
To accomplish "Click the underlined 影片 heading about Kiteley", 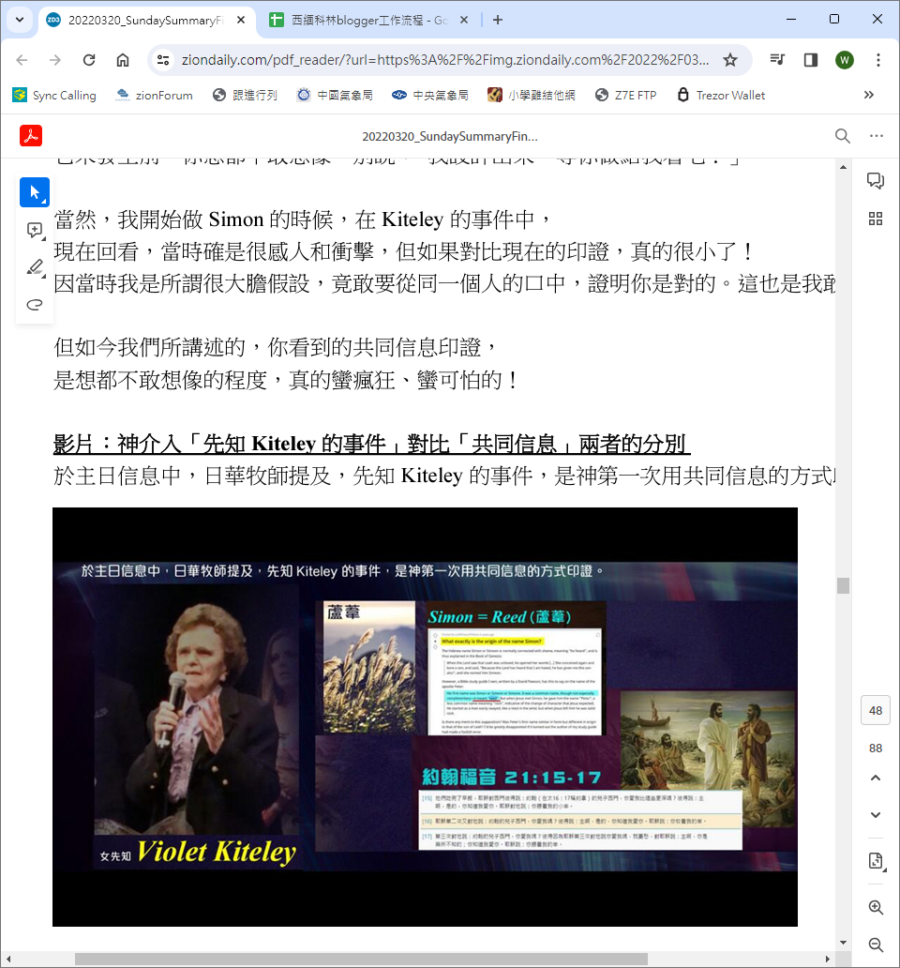I will click(x=371, y=444).
